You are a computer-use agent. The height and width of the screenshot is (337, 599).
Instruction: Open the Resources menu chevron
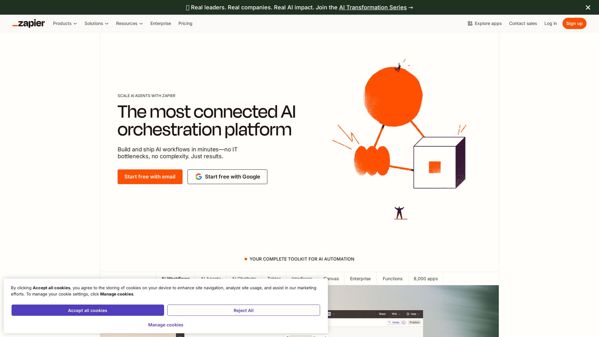coord(141,23)
